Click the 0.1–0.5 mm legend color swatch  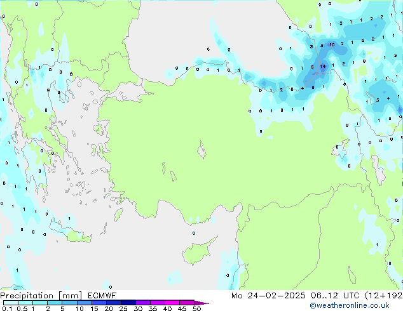[x=11, y=303]
